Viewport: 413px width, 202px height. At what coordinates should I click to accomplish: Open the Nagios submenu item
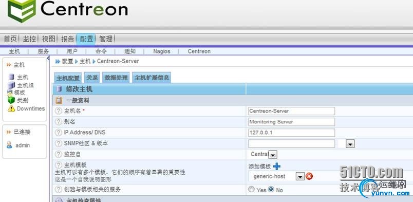click(162, 51)
